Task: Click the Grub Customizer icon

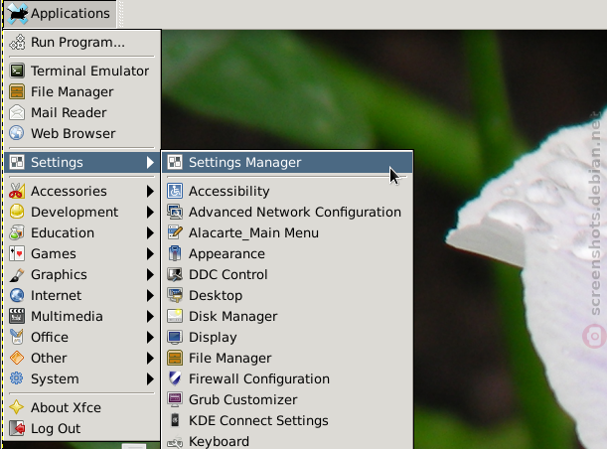Action: (175, 400)
